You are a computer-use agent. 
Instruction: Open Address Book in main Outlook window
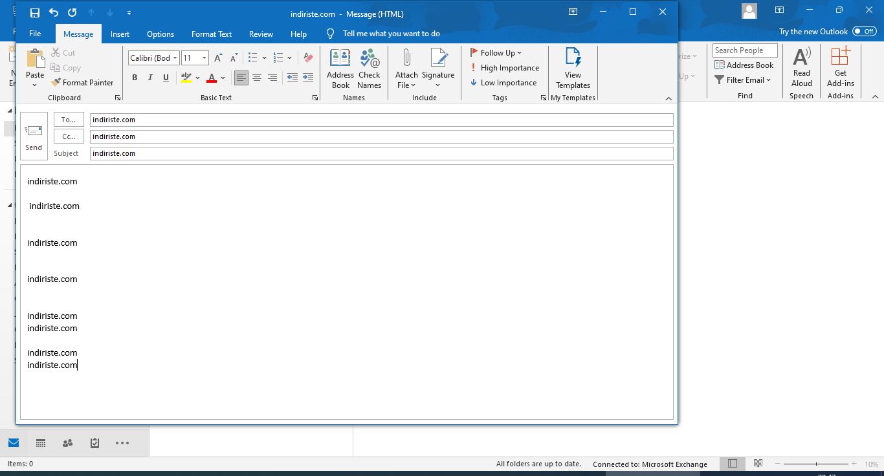pyautogui.click(x=744, y=65)
